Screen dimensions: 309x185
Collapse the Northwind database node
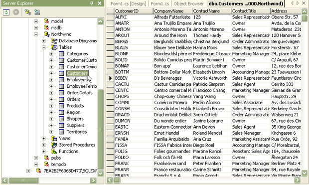pyautogui.click(x=36, y=34)
